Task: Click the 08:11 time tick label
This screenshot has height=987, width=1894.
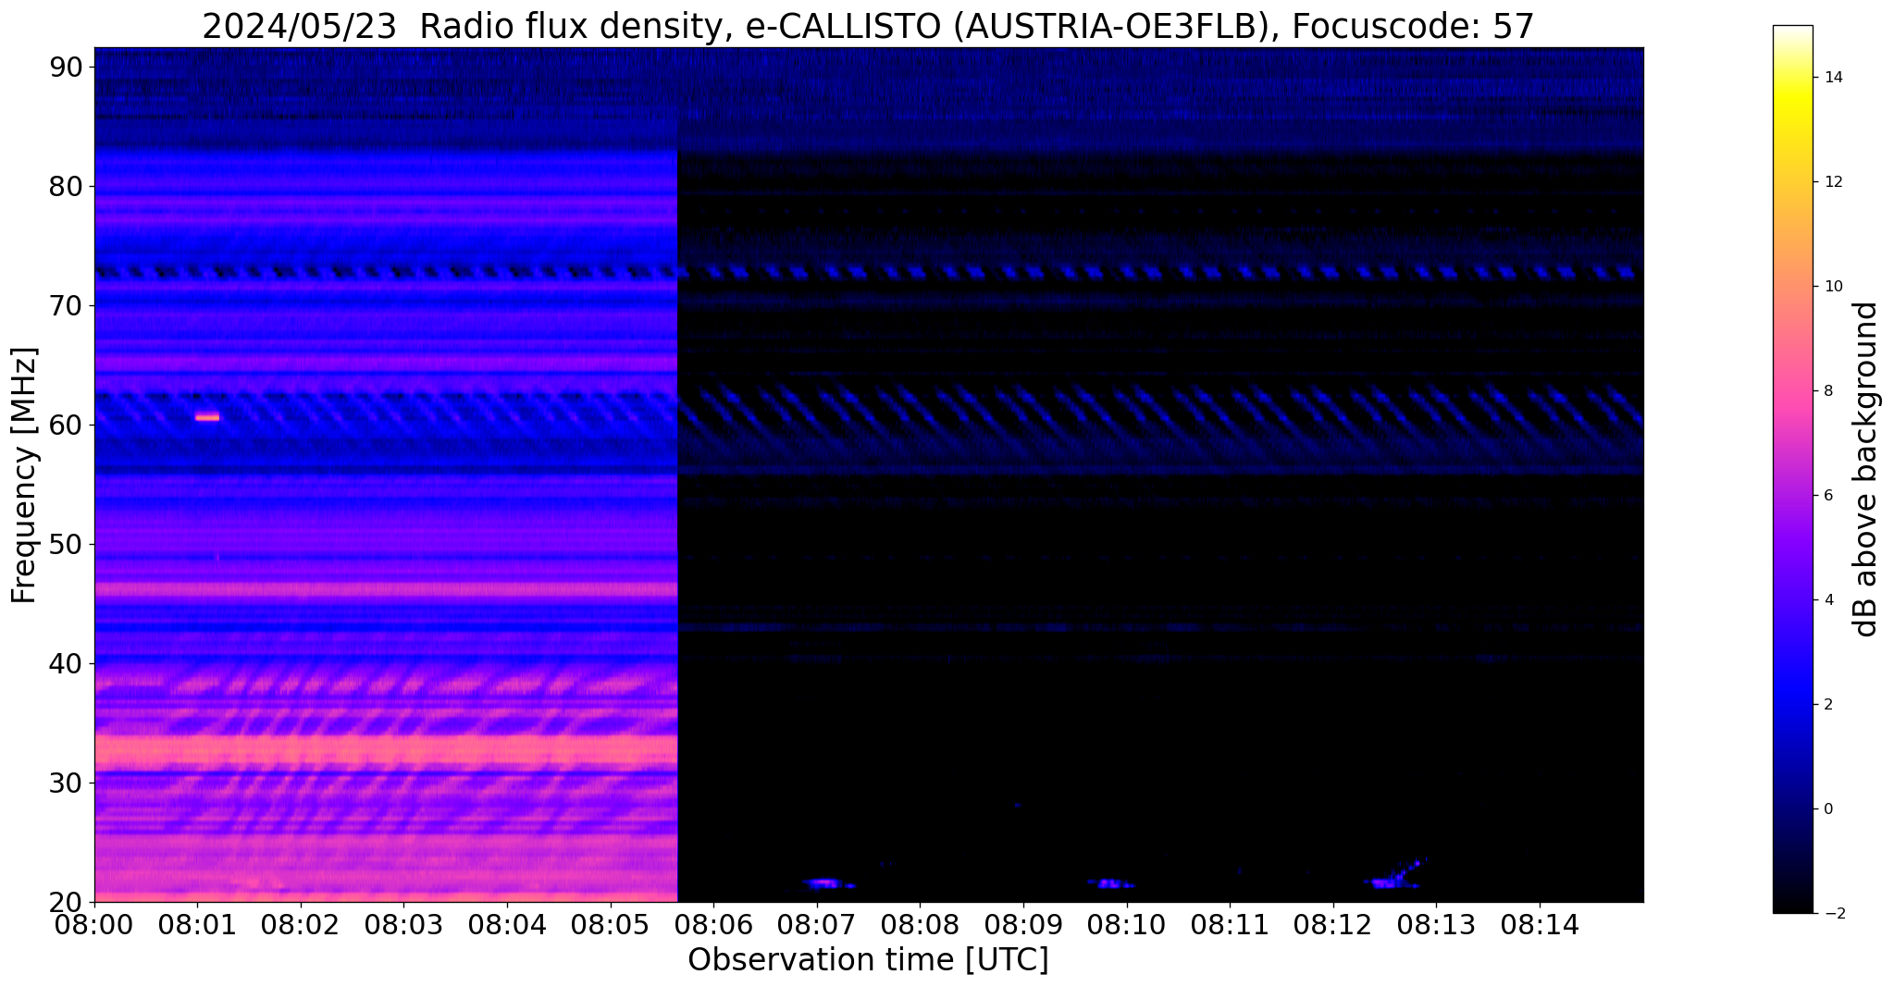Action: pos(1230,925)
